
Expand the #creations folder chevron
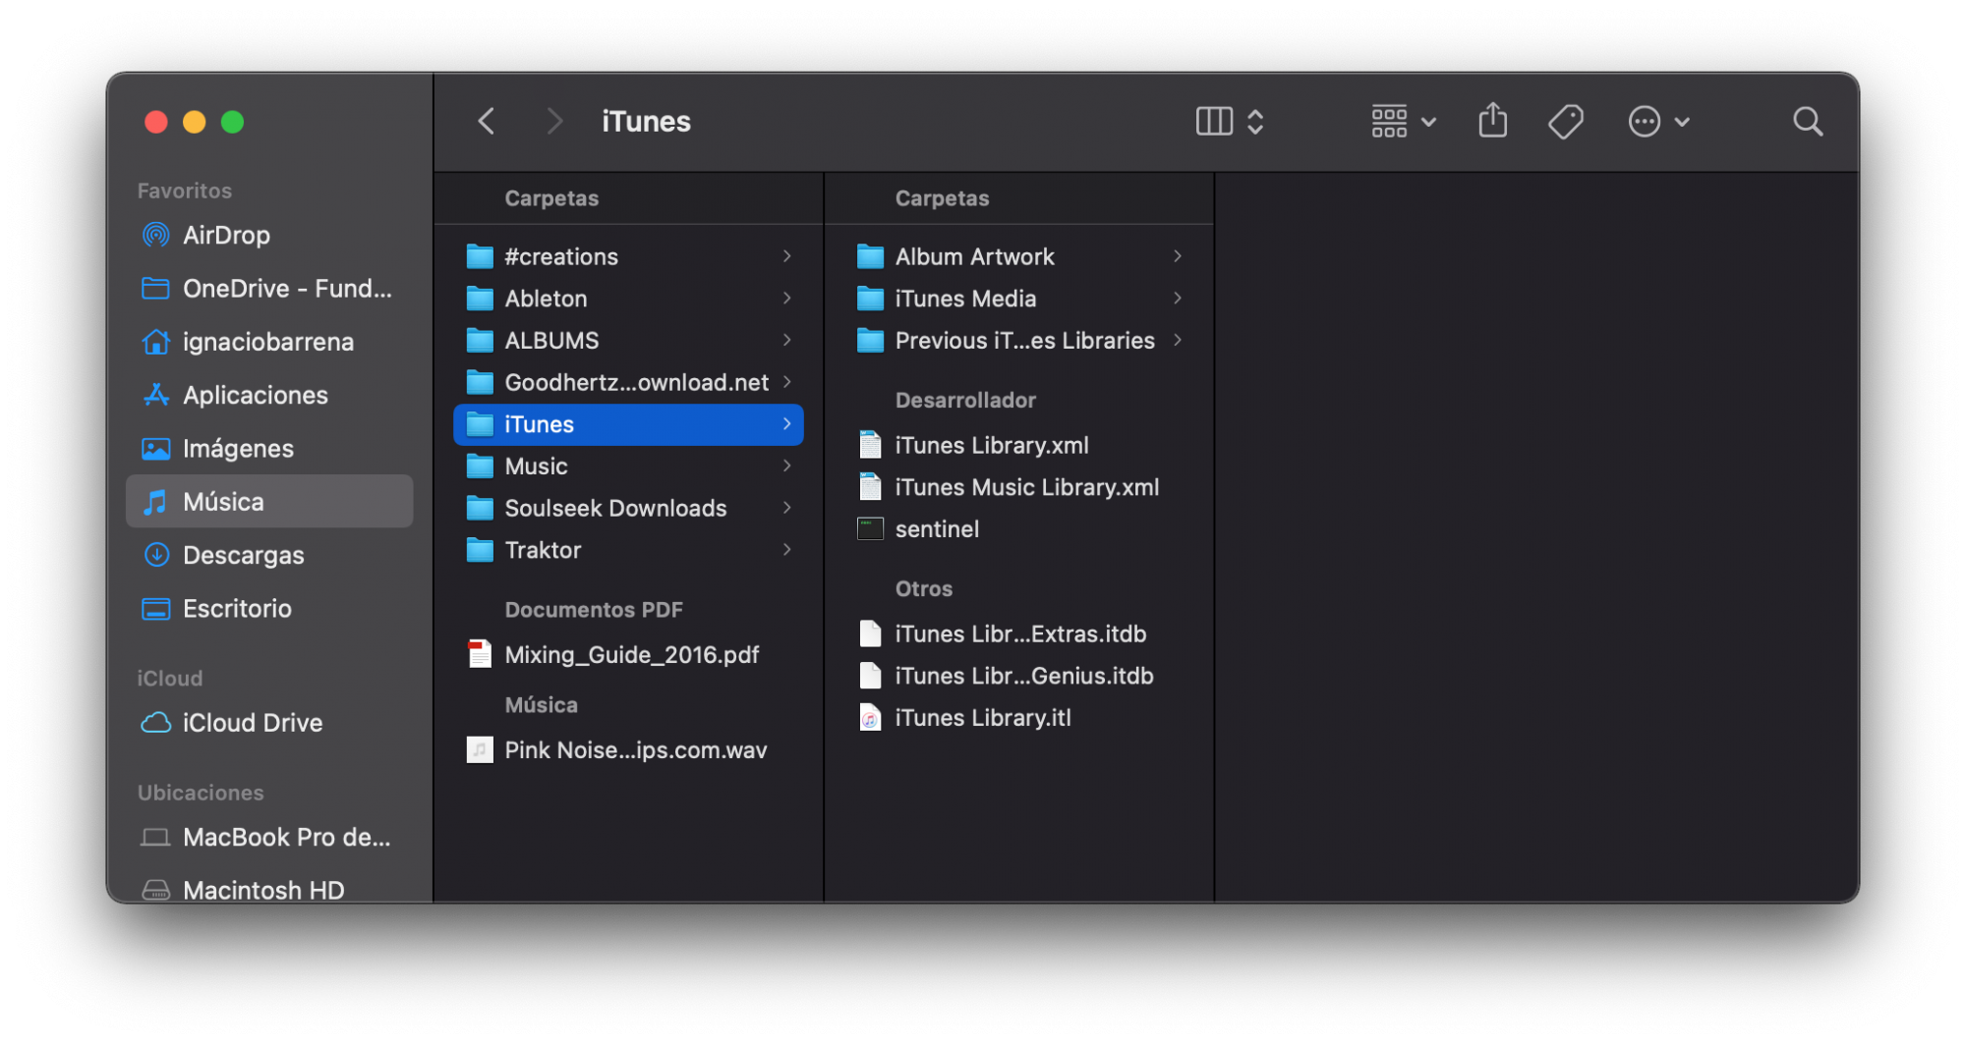787,256
